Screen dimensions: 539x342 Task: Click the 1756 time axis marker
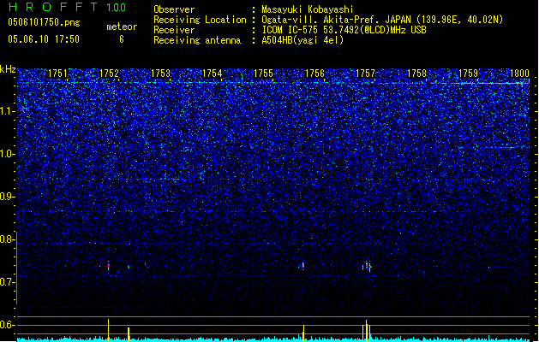(314, 74)
